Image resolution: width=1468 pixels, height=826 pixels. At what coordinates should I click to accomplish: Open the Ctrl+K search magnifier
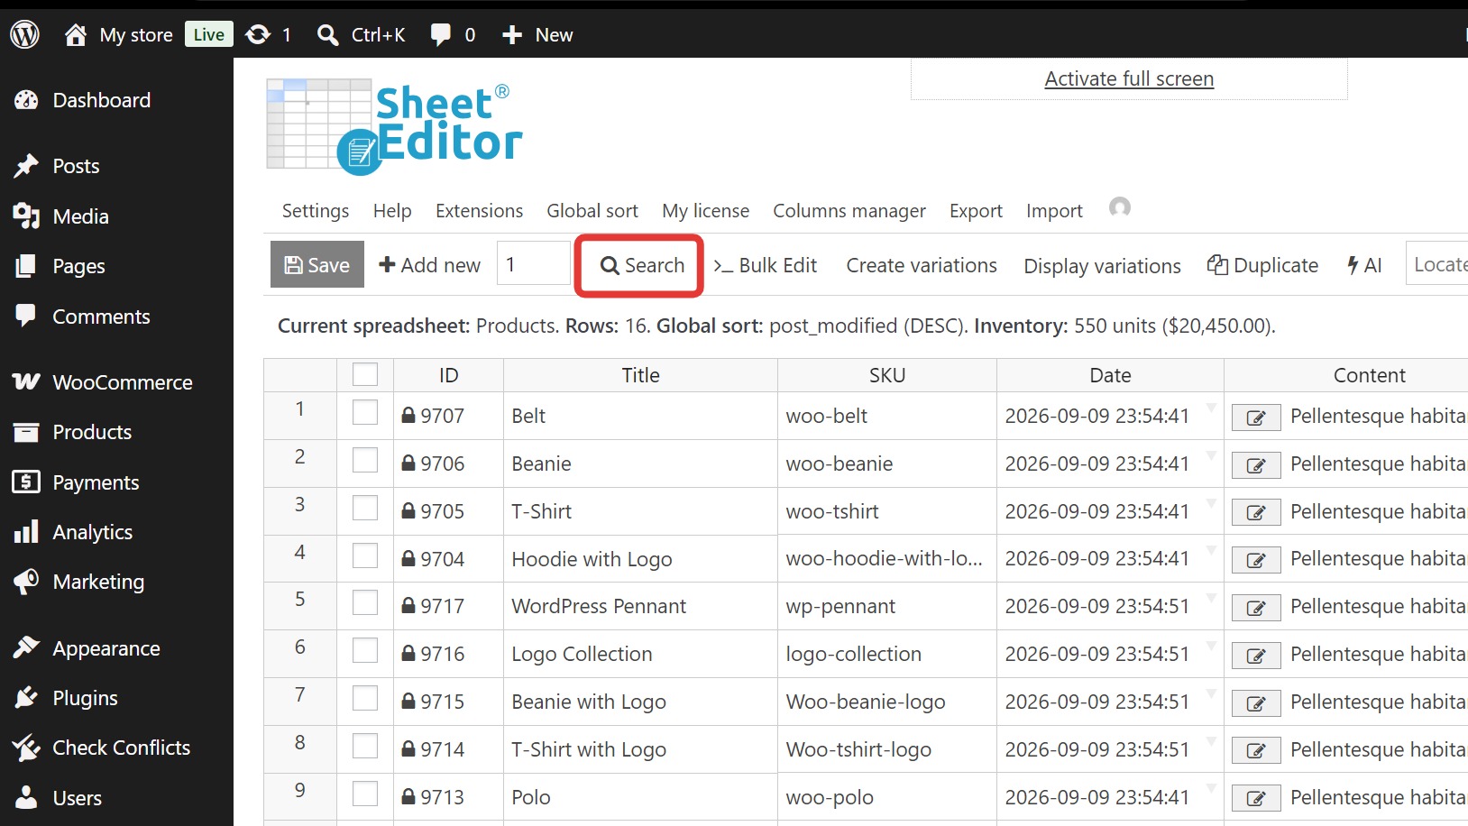click(x=328, y=34)
